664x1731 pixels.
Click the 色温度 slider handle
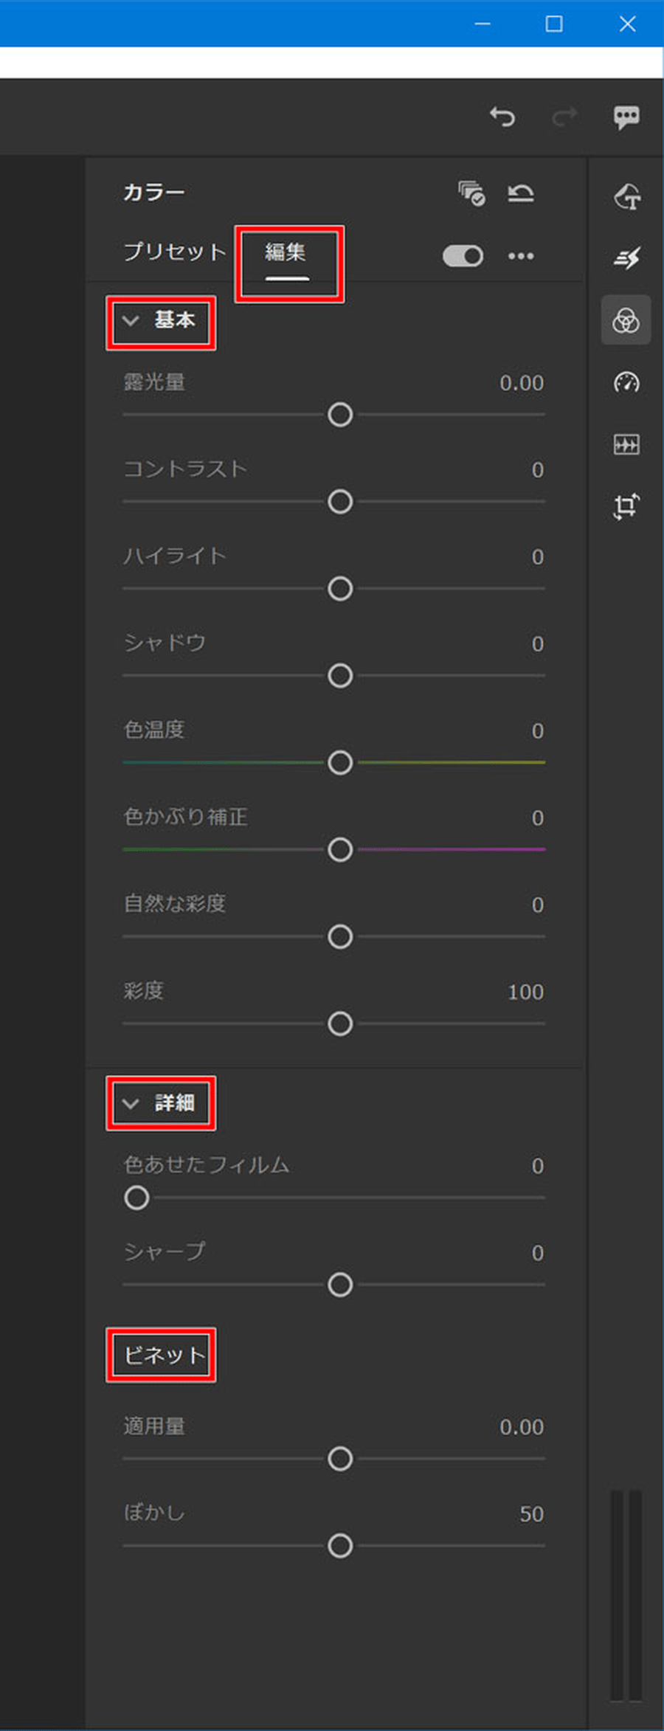pos(340,763)
